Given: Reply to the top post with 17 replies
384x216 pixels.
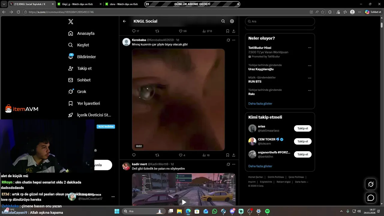Looking at the screenshot, I should [x=136, y=31].
